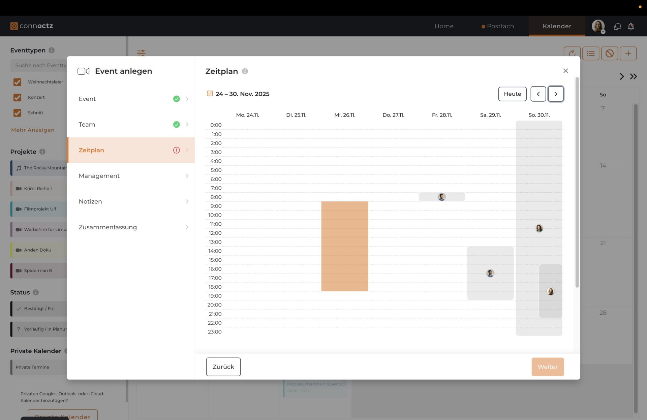
Task: Click the blocked/unavailable circle icon
Action: click(x=609, y=53)
